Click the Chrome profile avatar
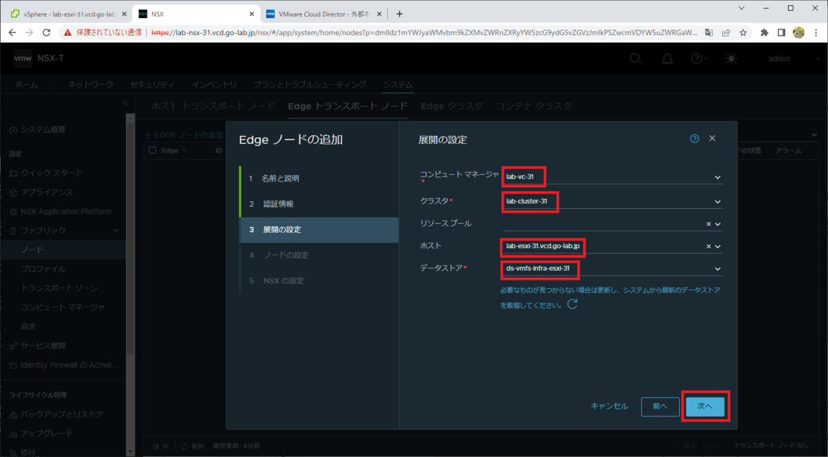 point(798,32)
